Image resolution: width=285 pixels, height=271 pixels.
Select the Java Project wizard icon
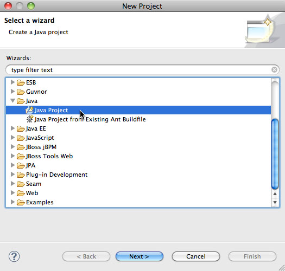coord(29,110)
